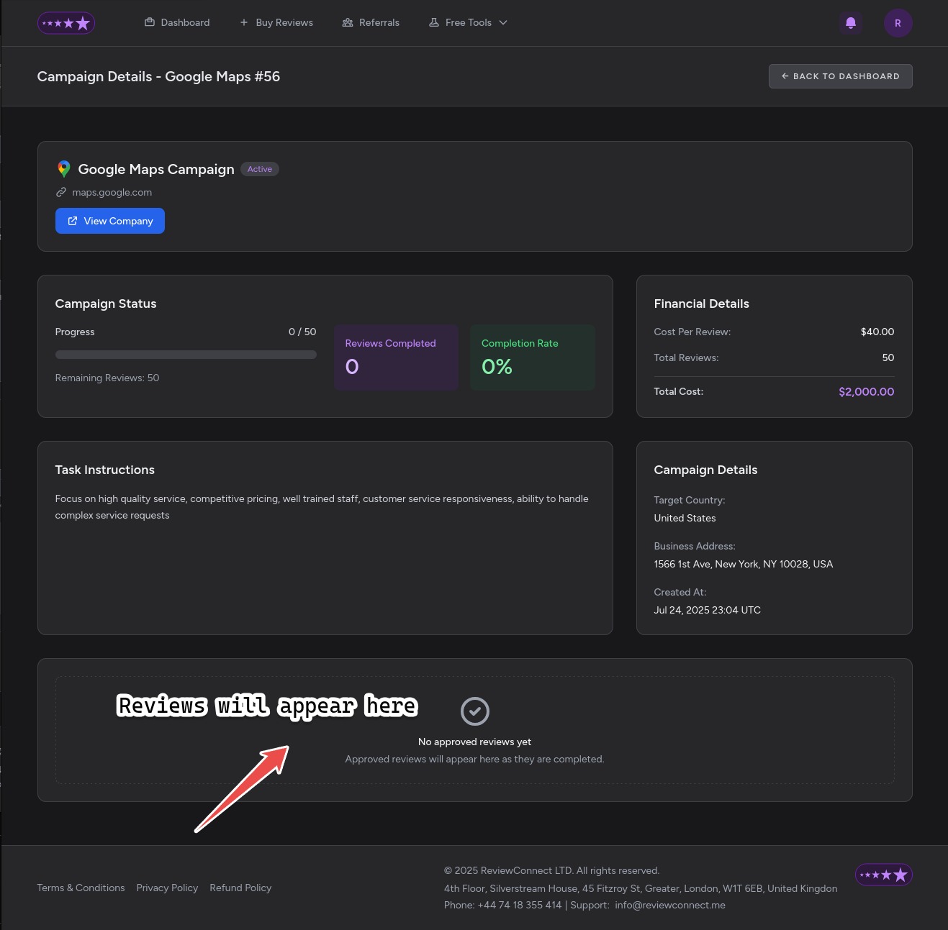The height and width of the screenshot is (930, 948).
Task: Click the Free Tools chevron arrow
Action: [x=503, y=23]
